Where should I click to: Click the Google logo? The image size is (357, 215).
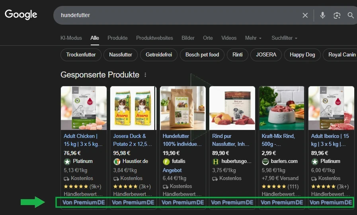click(x=21, y=15)
